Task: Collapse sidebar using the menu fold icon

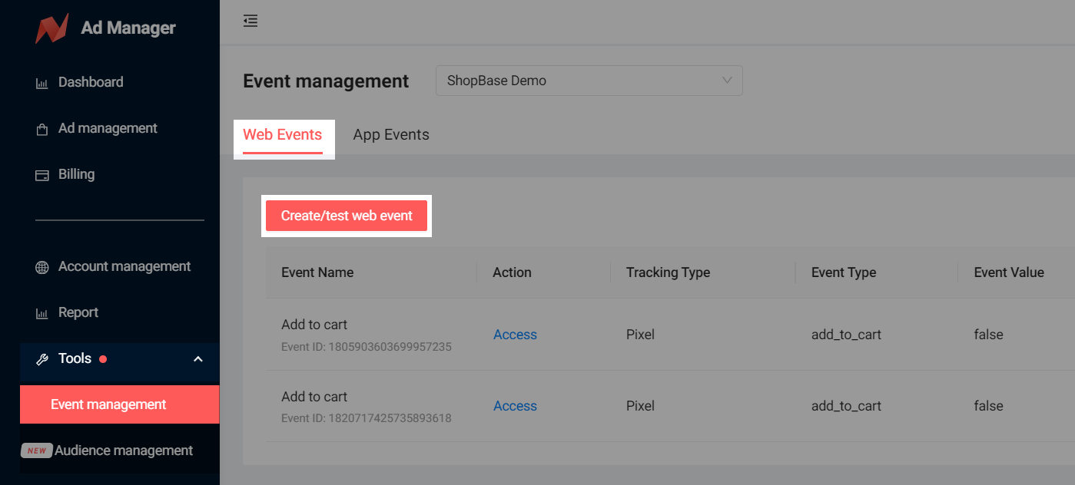Action: 251,21
